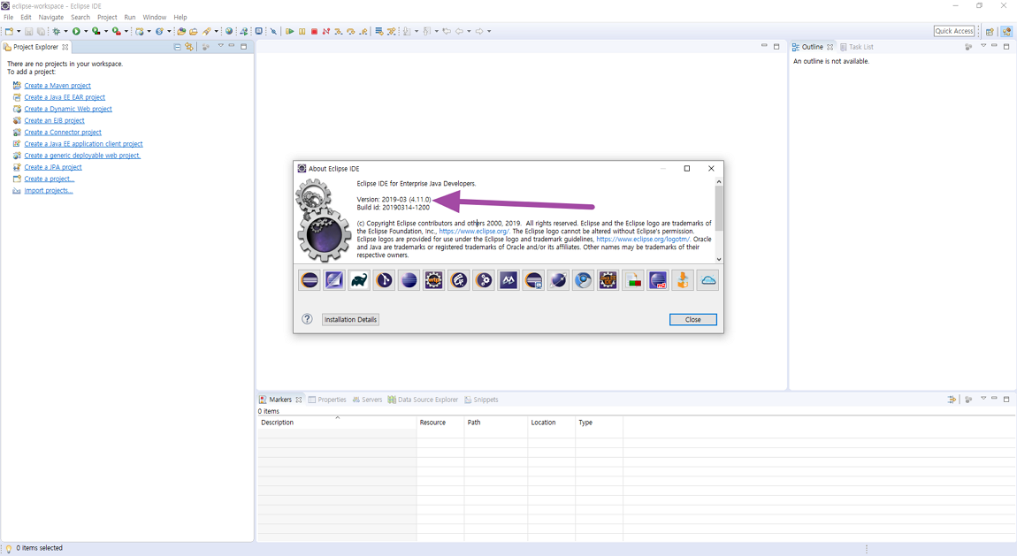Open the Window menu
Image resolution: width=1017 pixels, height=556 pixels.
click(x=155, y=18)
